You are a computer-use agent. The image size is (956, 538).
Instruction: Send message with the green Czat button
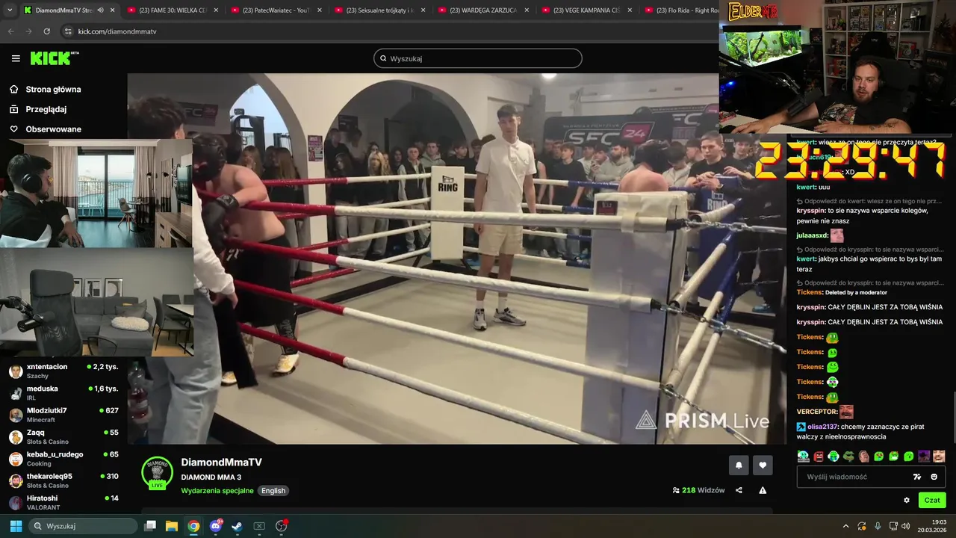pyautogui.click(x=932, y=500)
